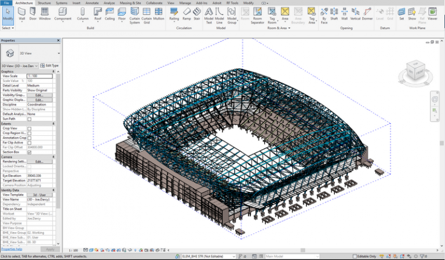
Task: Collapse the Extents properties section
Action: [53, 124]
